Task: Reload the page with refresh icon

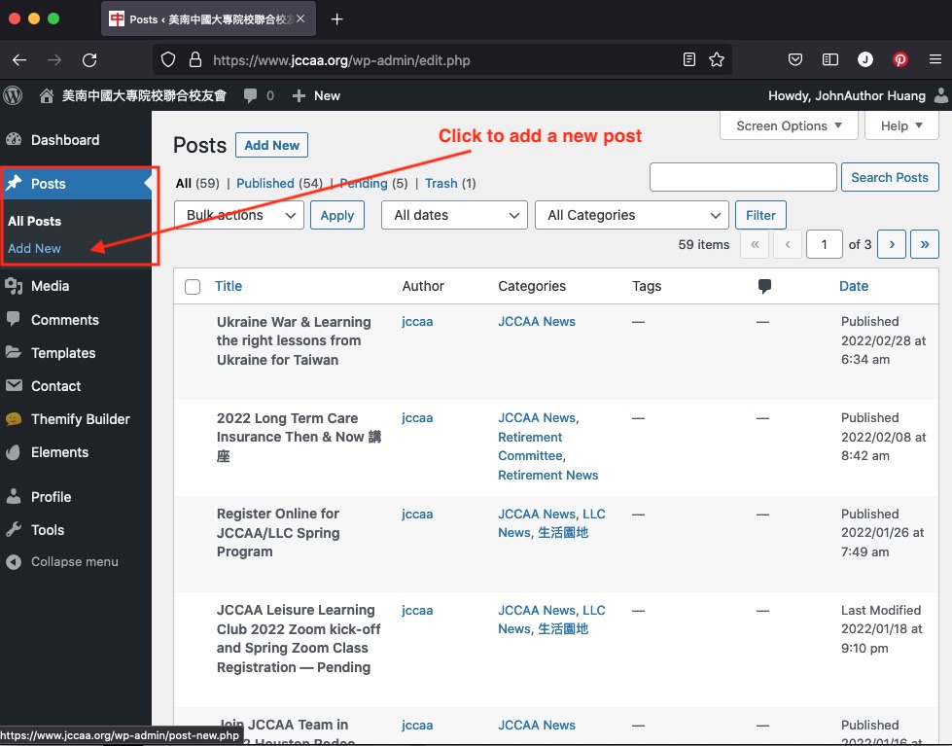Action: [x=89, y=59]
